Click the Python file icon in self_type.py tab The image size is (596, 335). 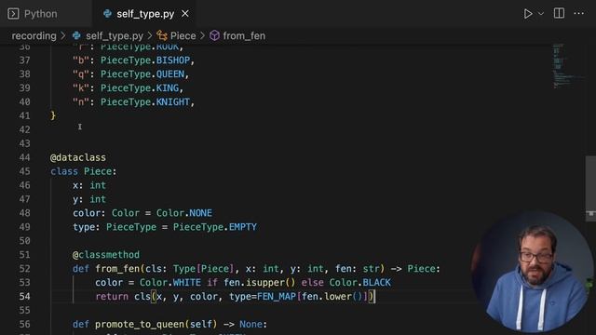(107, 14)
